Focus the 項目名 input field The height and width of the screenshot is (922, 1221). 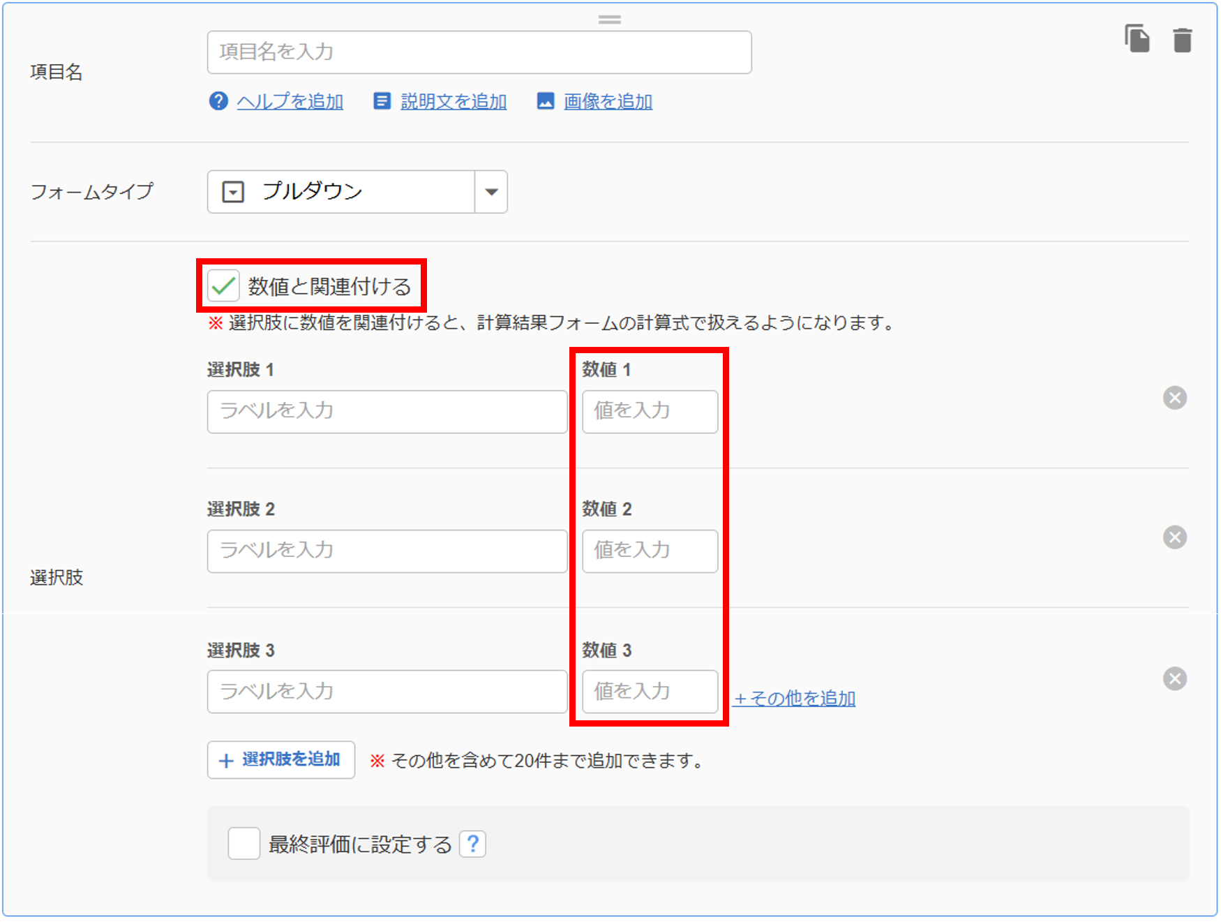(479, 52)
